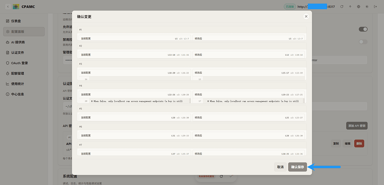This screenshot has width=384, height=185.
Task: Click the 认证文件 directory path input field
Action: tap(68, 106)
